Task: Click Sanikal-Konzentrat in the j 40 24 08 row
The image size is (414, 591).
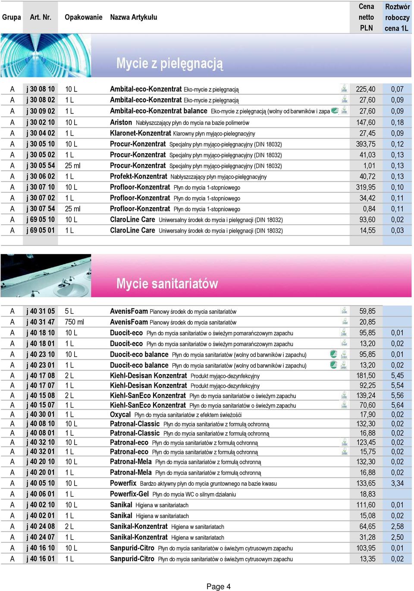Action: [139, 526]
